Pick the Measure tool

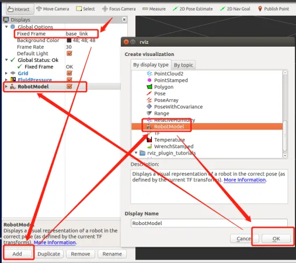(x=154, y=9)
